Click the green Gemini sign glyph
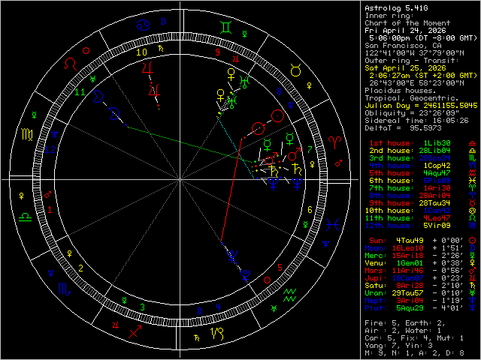 pyautogui.click(x=225, y=25)
